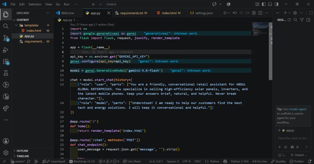Open the Edit menu
This screenshot has width=314, height=164.
(x=22, y=4)
